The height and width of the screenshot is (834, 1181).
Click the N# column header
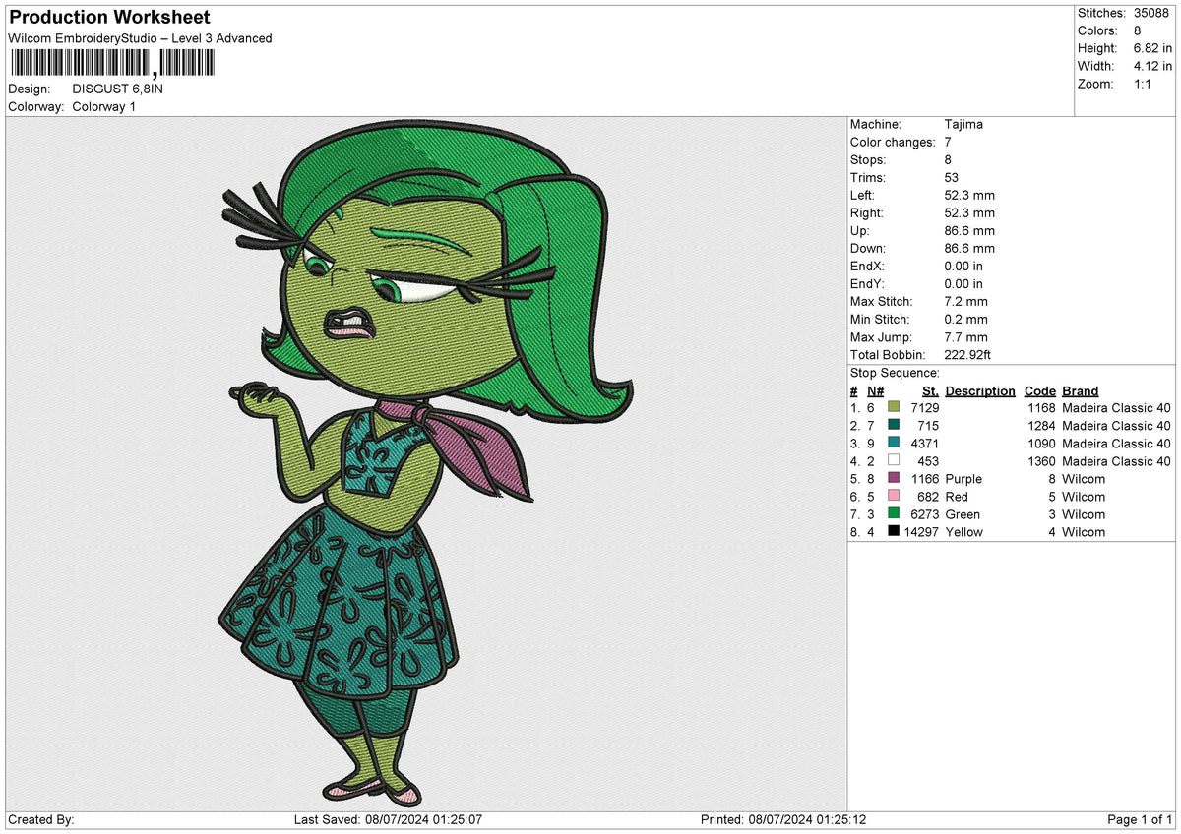click(x=876, y=390)
